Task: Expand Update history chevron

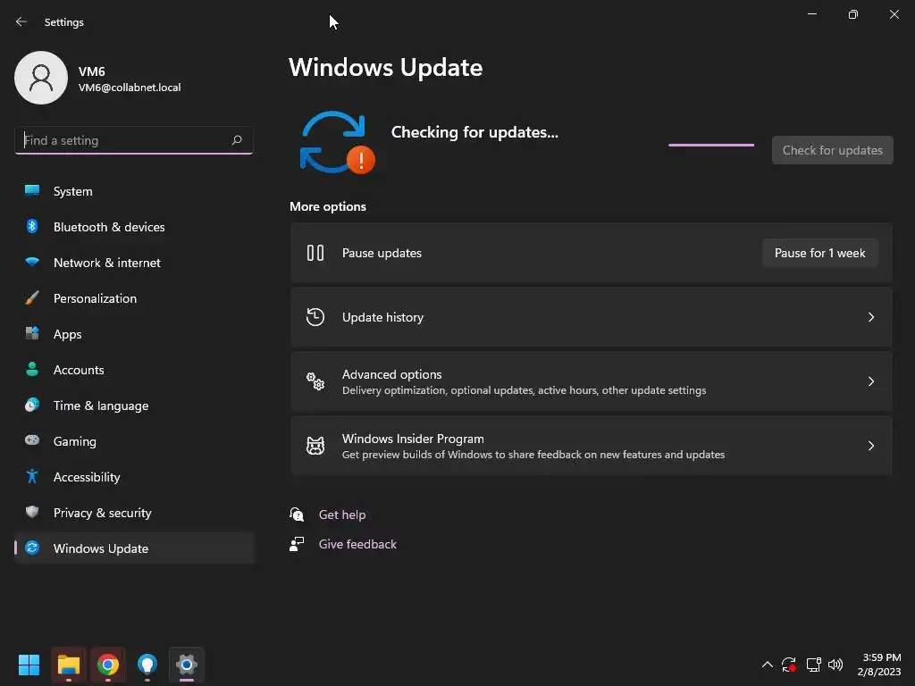Action: point(870,317)
